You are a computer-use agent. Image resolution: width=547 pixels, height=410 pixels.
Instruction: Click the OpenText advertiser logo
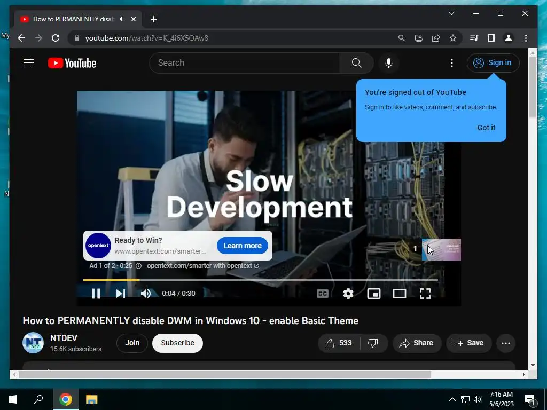click(x=98, y=246)
